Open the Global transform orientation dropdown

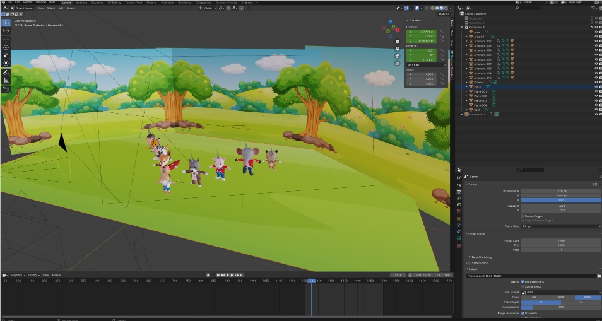(x=209, y=8)
